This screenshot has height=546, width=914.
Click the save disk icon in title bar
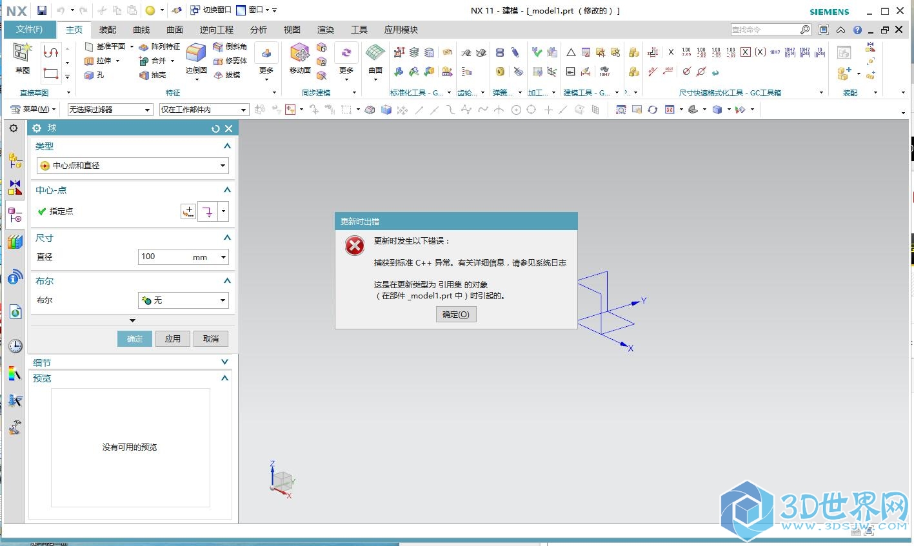[42, 10]
